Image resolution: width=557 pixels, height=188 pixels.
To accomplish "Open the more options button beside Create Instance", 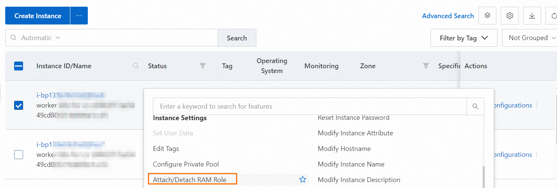I will [x=79, y=16].
